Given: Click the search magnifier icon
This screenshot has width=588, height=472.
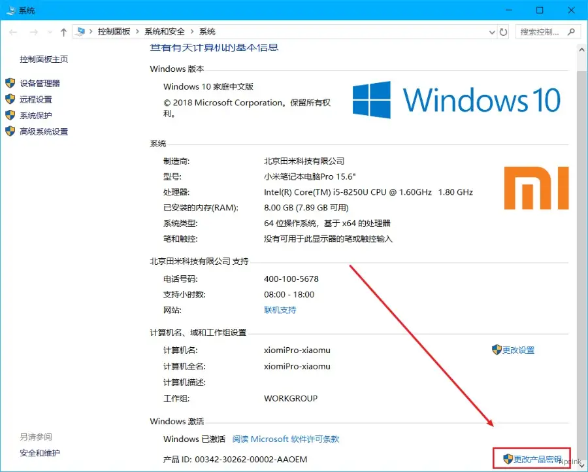Looking at the screenshot, I should 571,32.
